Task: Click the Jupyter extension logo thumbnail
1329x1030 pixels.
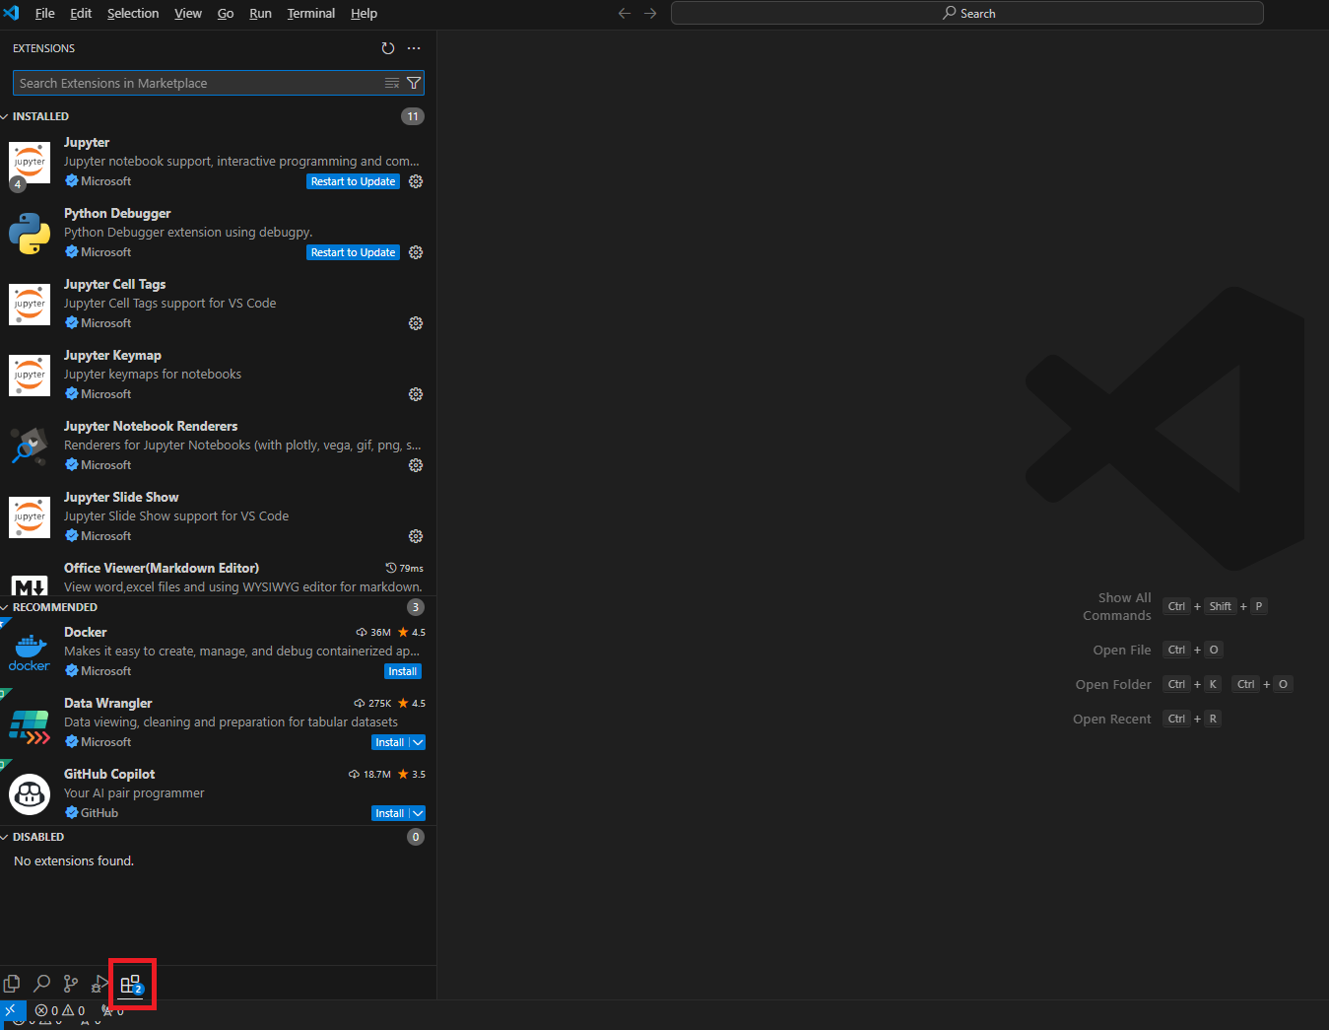Action: 30,163
